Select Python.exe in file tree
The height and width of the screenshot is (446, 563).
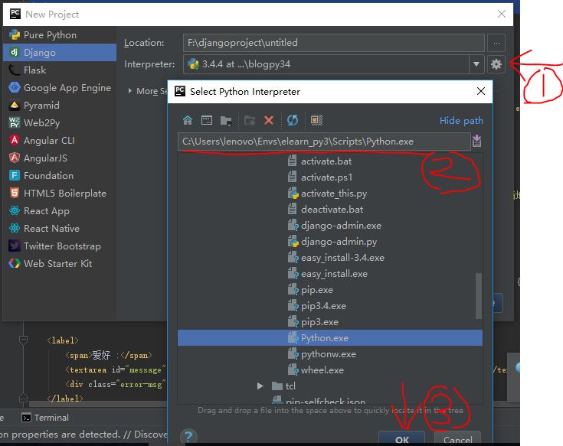pyautogui.click(x=330, y=337)
